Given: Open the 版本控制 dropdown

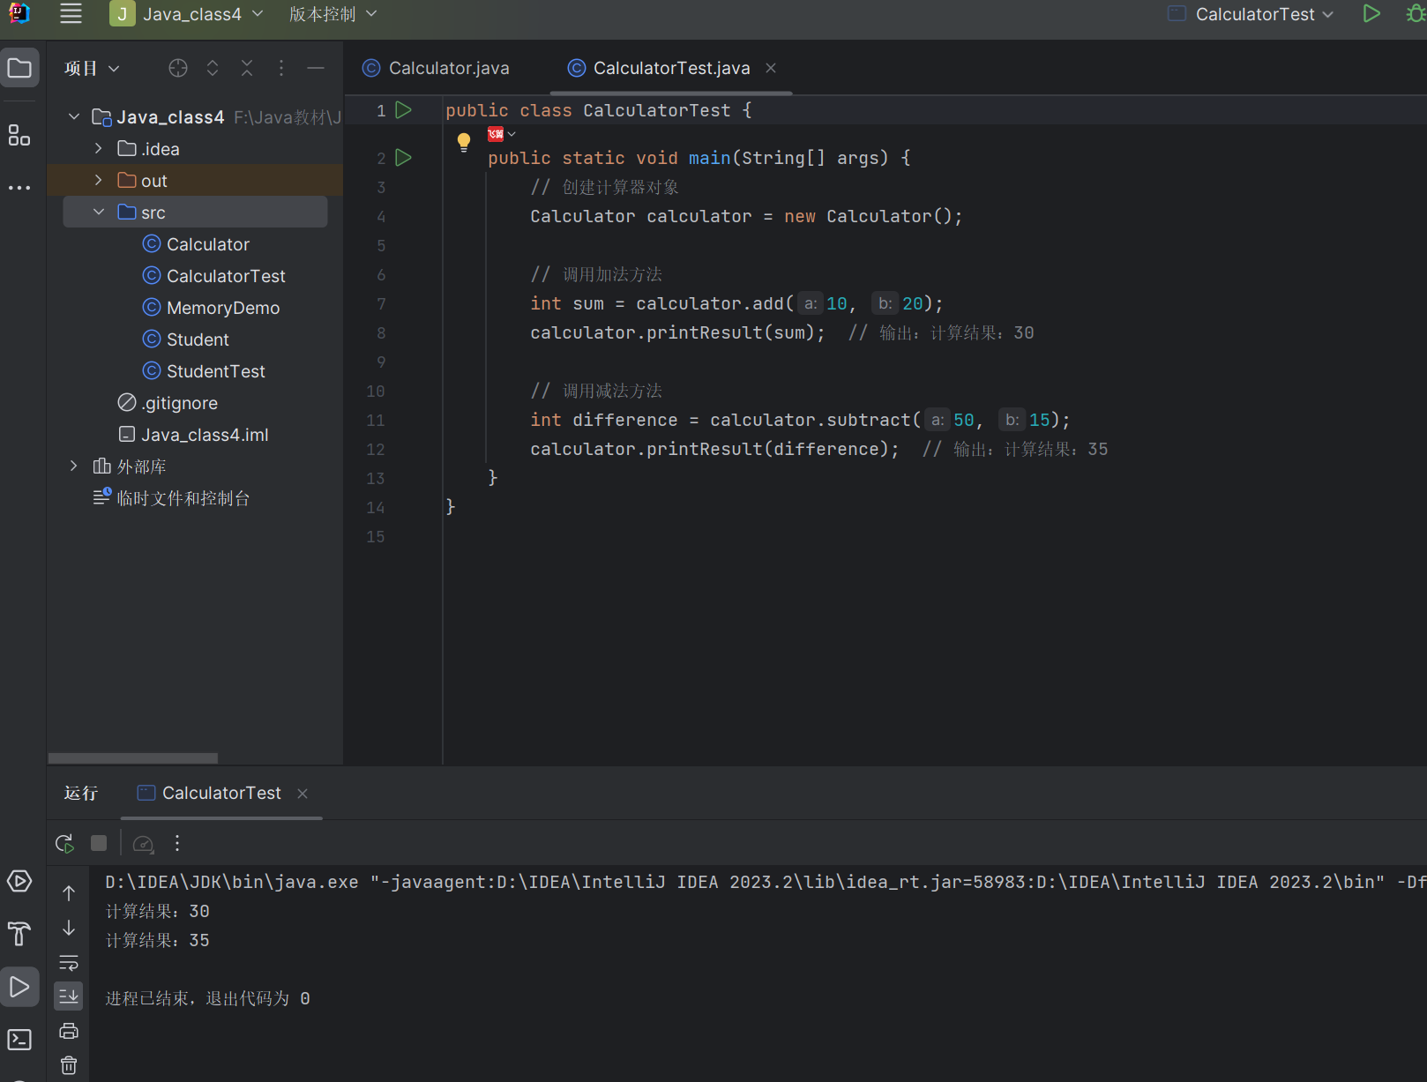Looking at the screenshot, I should (x=332, y=14).
